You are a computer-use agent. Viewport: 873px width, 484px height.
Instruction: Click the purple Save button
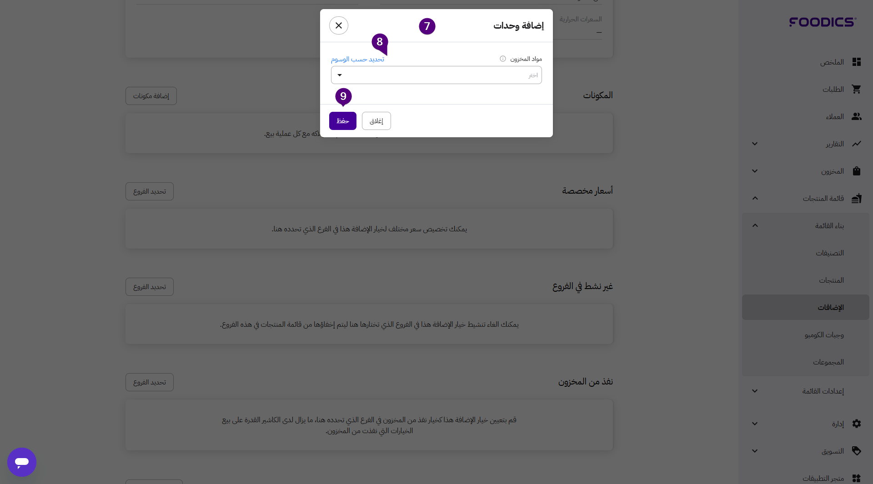(343, 121)
